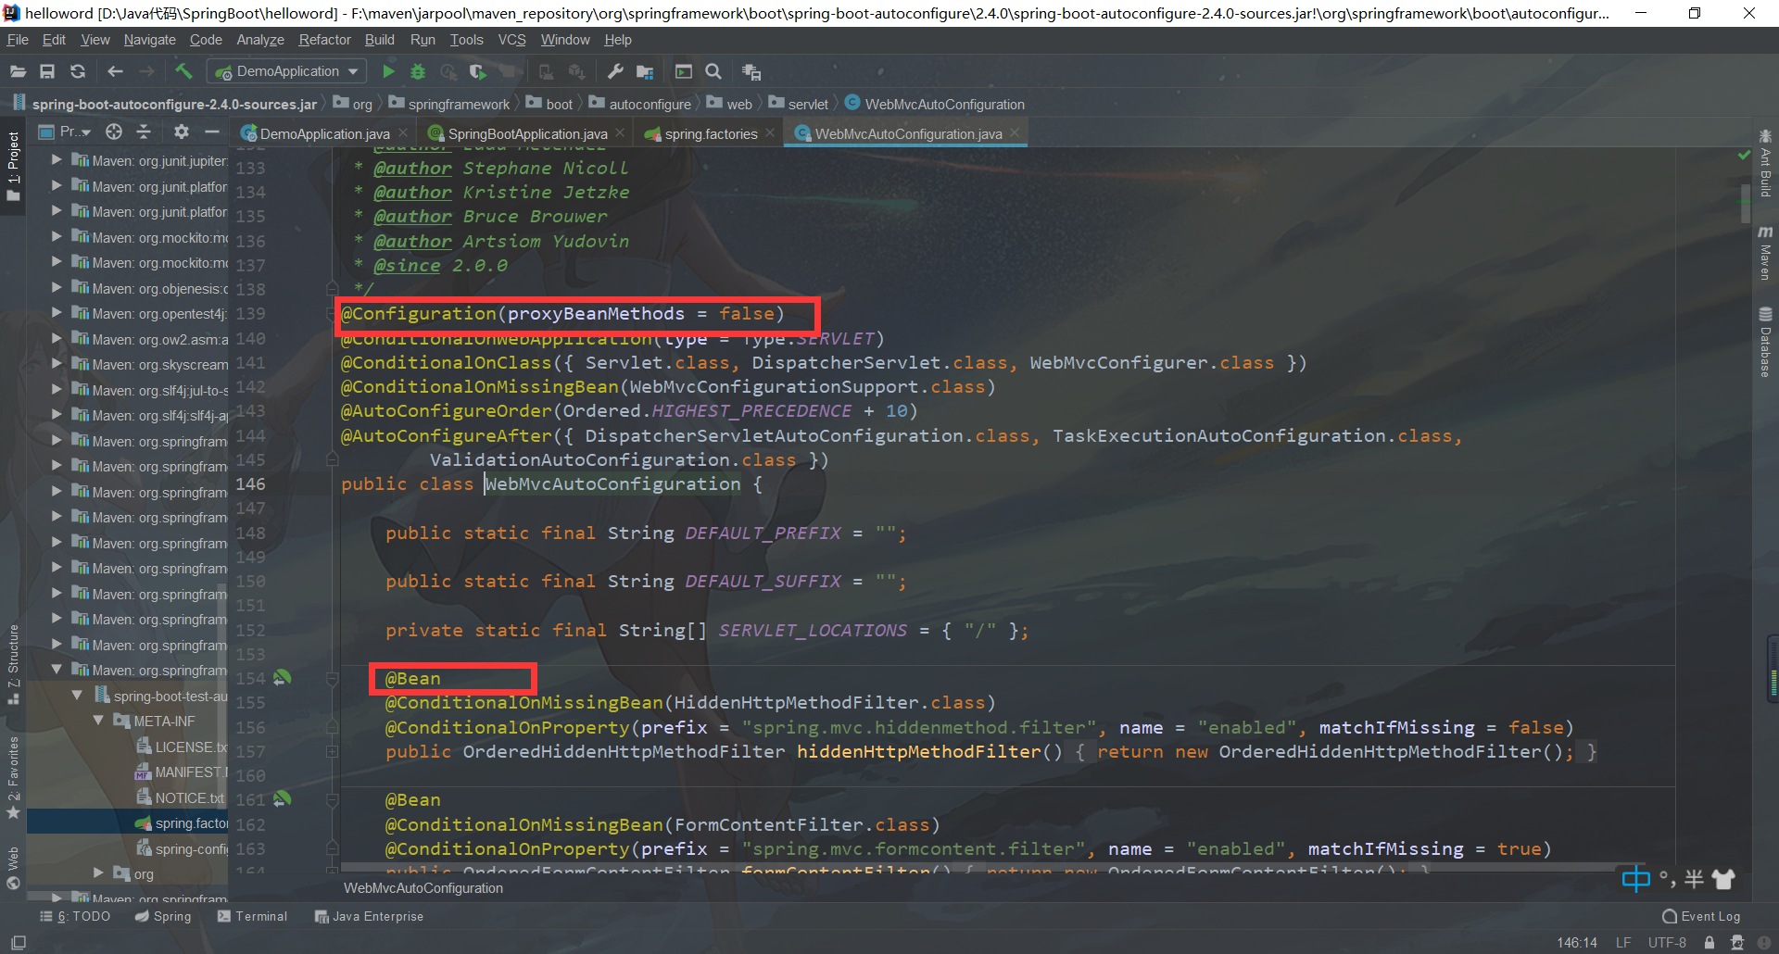Expand the Maven: org.ow2.asm node
Screen dimensions: 1779x954
point(57,339)
